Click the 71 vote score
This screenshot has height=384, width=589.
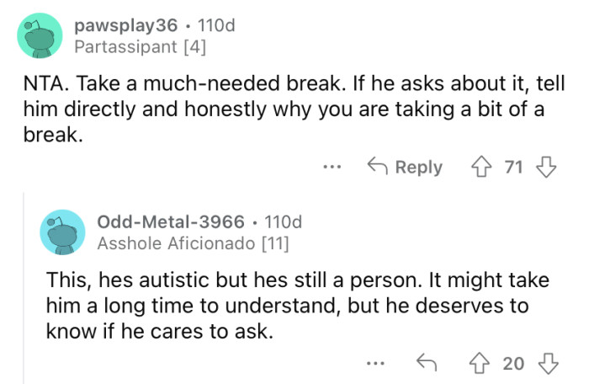[513, 167]
